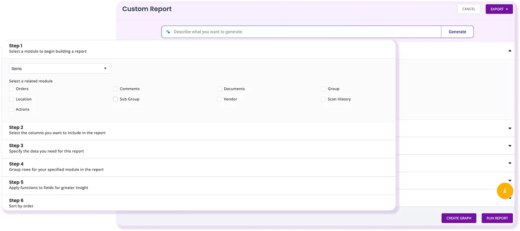The width and height of the screenshot is (520, 231).
Task: Open the Step 2 columns section
Action: pyautogui.click(x=199, y=131)
